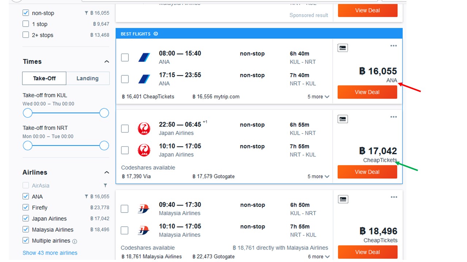Select the 10:10 Japan Airlines return checkbox
Screen dimensions: 467x262
click(125, 150)
